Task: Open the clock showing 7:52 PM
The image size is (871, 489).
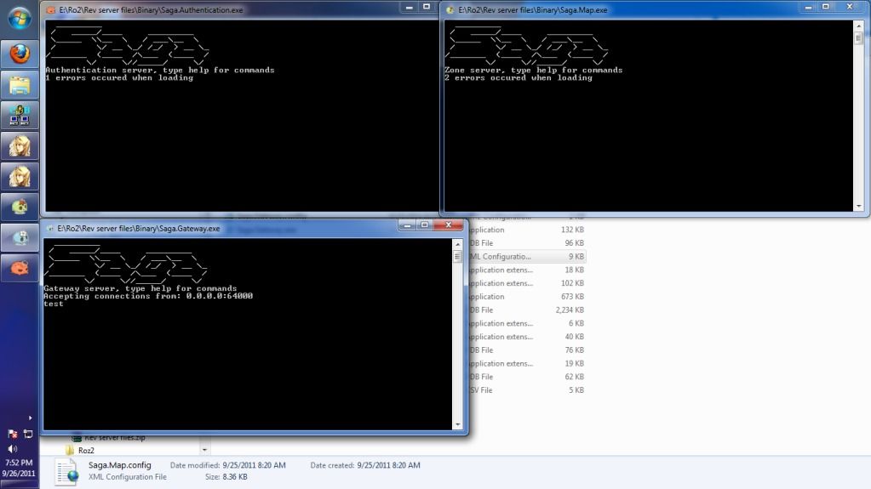Action: tap(19, 468)
